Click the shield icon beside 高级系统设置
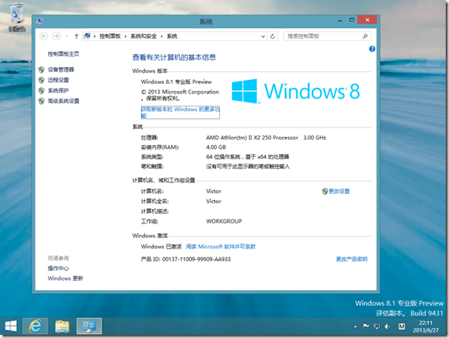 click(x=42, y=101)
